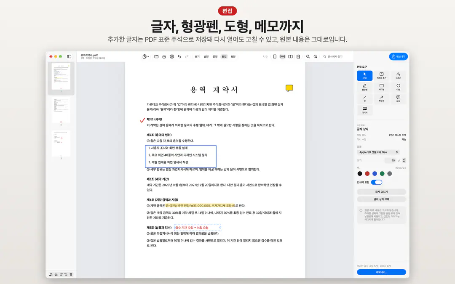This screenshot has width=455, height=284.
Task: Rotate page left using sidebar footer icon
Action: 61,274
